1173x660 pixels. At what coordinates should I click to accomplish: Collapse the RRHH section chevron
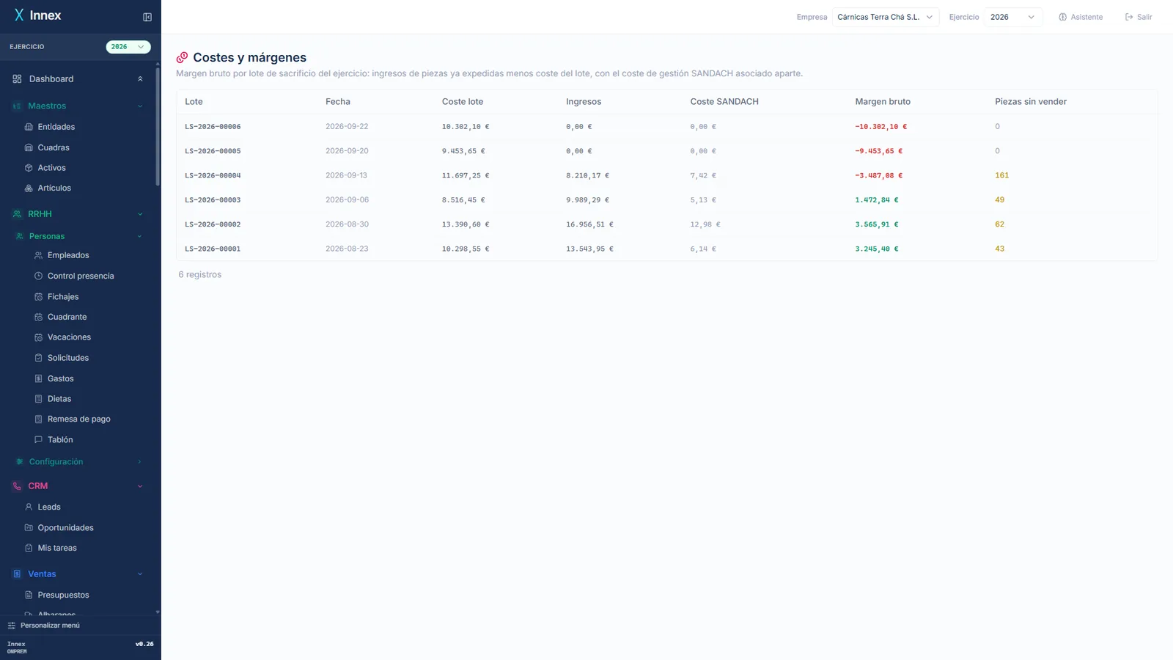(x=140, y=214)
